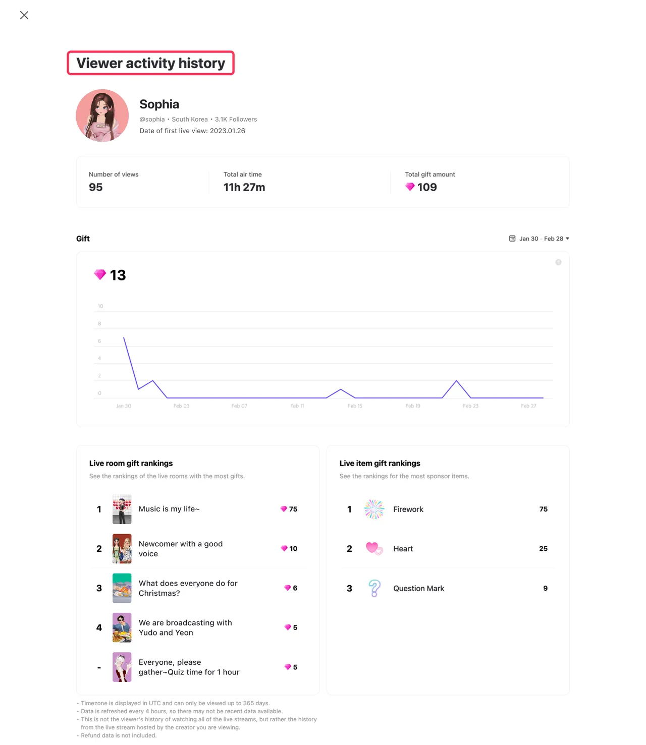The height and width of the screenshot is (745, 646).
Task: Click the Heart gift icon
Action: tap(374, 548)
